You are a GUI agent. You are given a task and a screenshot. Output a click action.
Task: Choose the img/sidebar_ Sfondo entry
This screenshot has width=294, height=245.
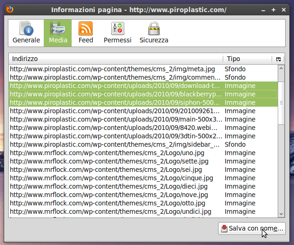[116, 144]
